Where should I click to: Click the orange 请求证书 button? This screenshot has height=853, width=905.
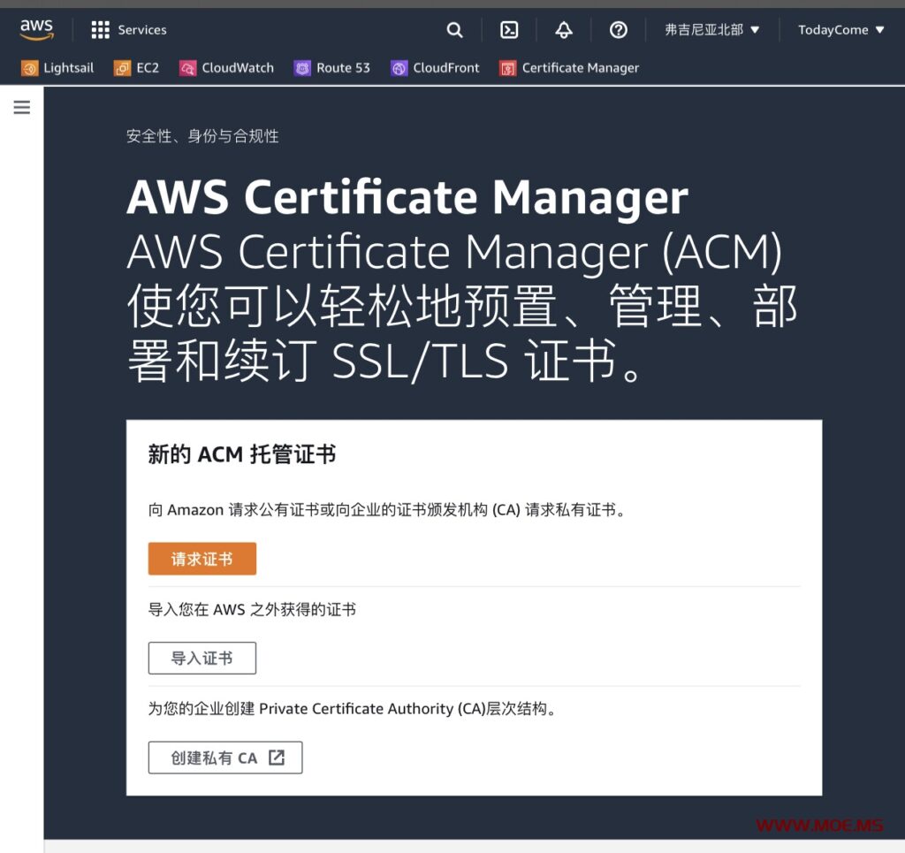point(202,560)
